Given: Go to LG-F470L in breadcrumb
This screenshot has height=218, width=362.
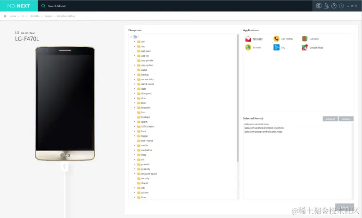Looking at the screenshot, I should click(x=34, y=16).
